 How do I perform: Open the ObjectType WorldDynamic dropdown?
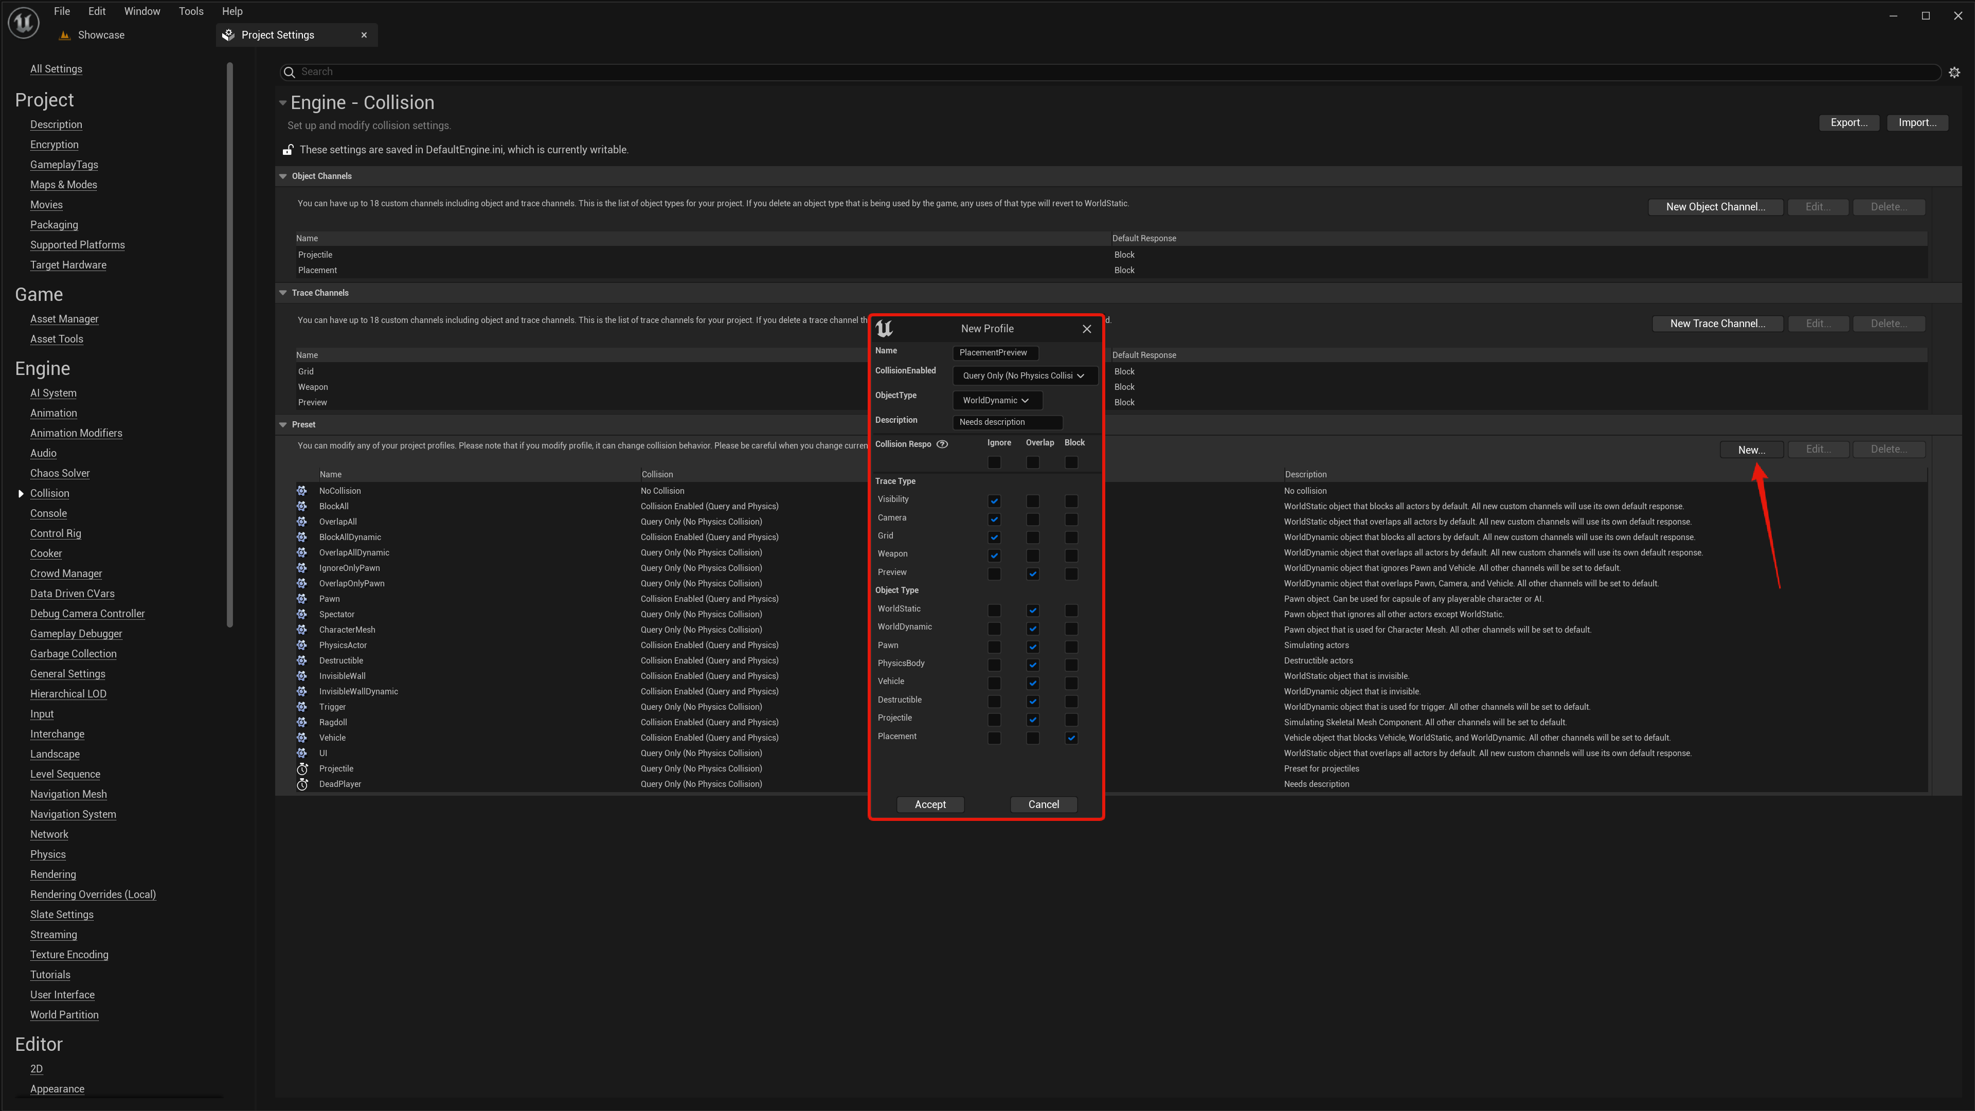(x=996, y=400)
